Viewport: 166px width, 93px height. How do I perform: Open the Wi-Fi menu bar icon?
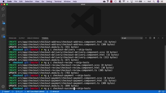pyautogui.click(x=124, y=2)
